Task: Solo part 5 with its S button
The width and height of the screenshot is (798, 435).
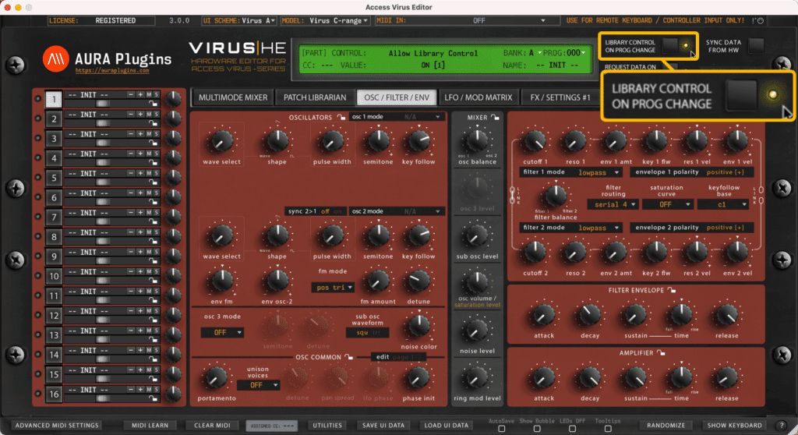Action: click(x=156, y=173)
